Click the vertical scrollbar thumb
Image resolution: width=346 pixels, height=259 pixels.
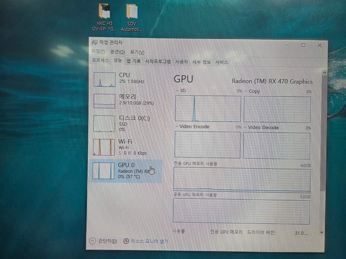pyautogui.click(x=324, y=133)
